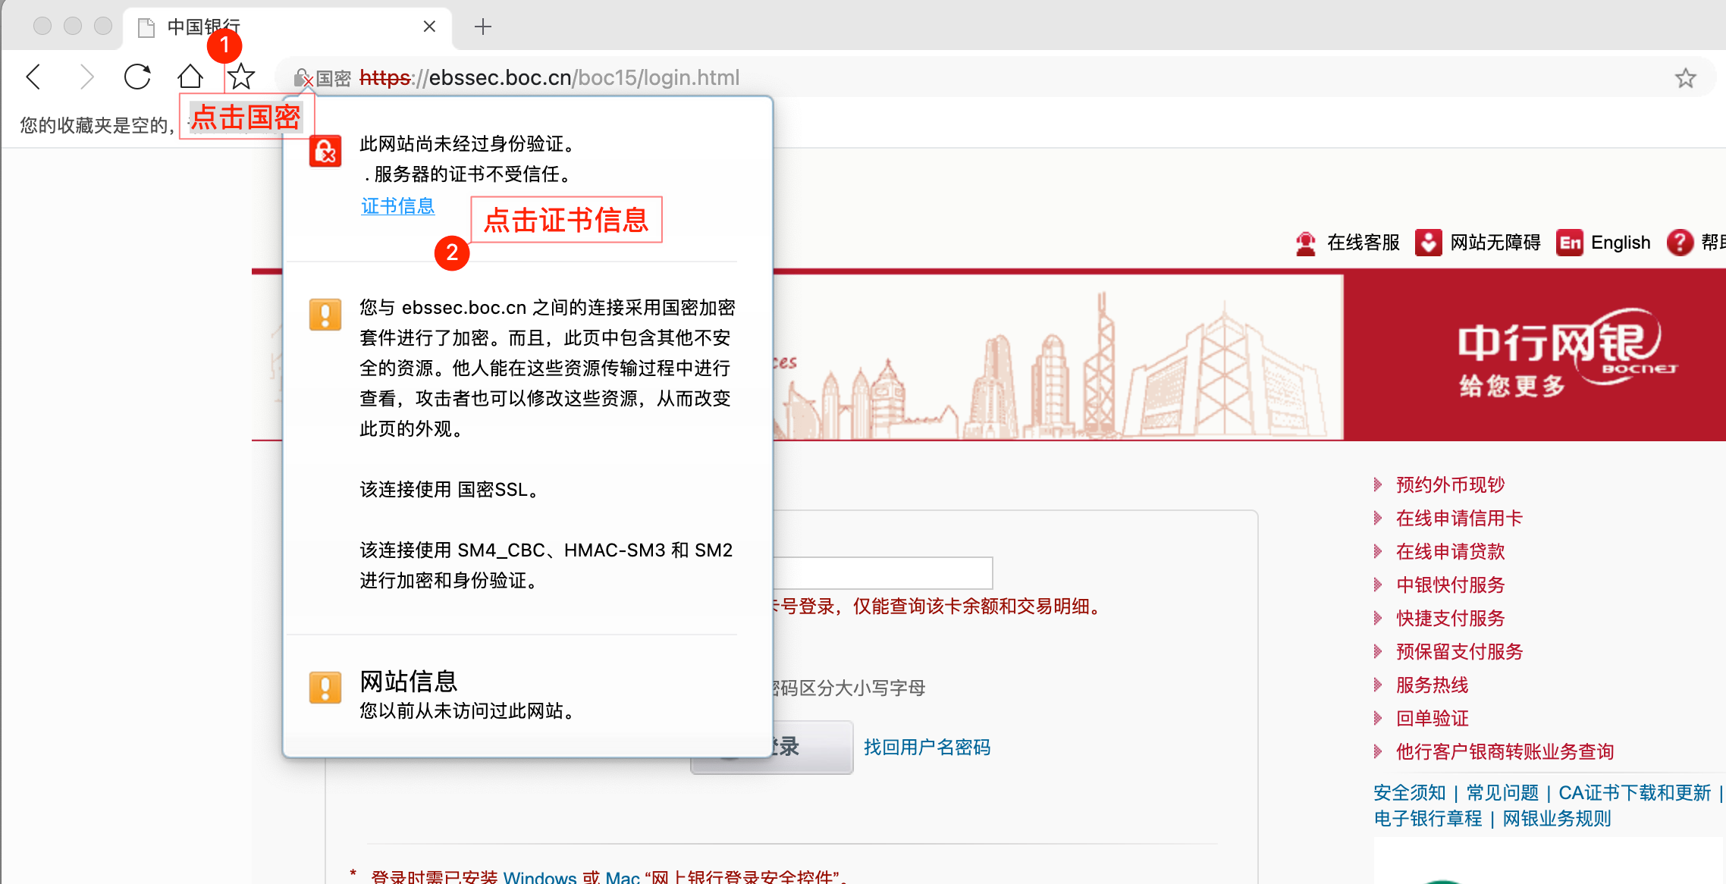Click the favorites star beside home
1726x884 pixels.
click(x=241, y=77)
